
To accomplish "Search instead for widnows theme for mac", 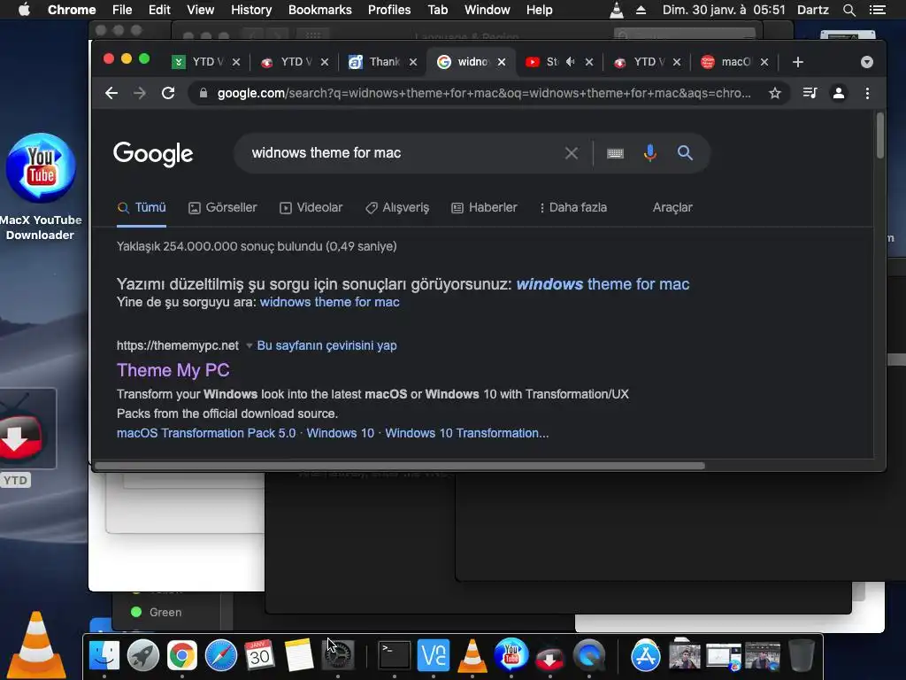I will [x=329, y=303].
